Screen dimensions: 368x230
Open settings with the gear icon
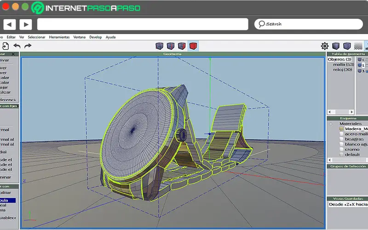click(x=325, y=46)
